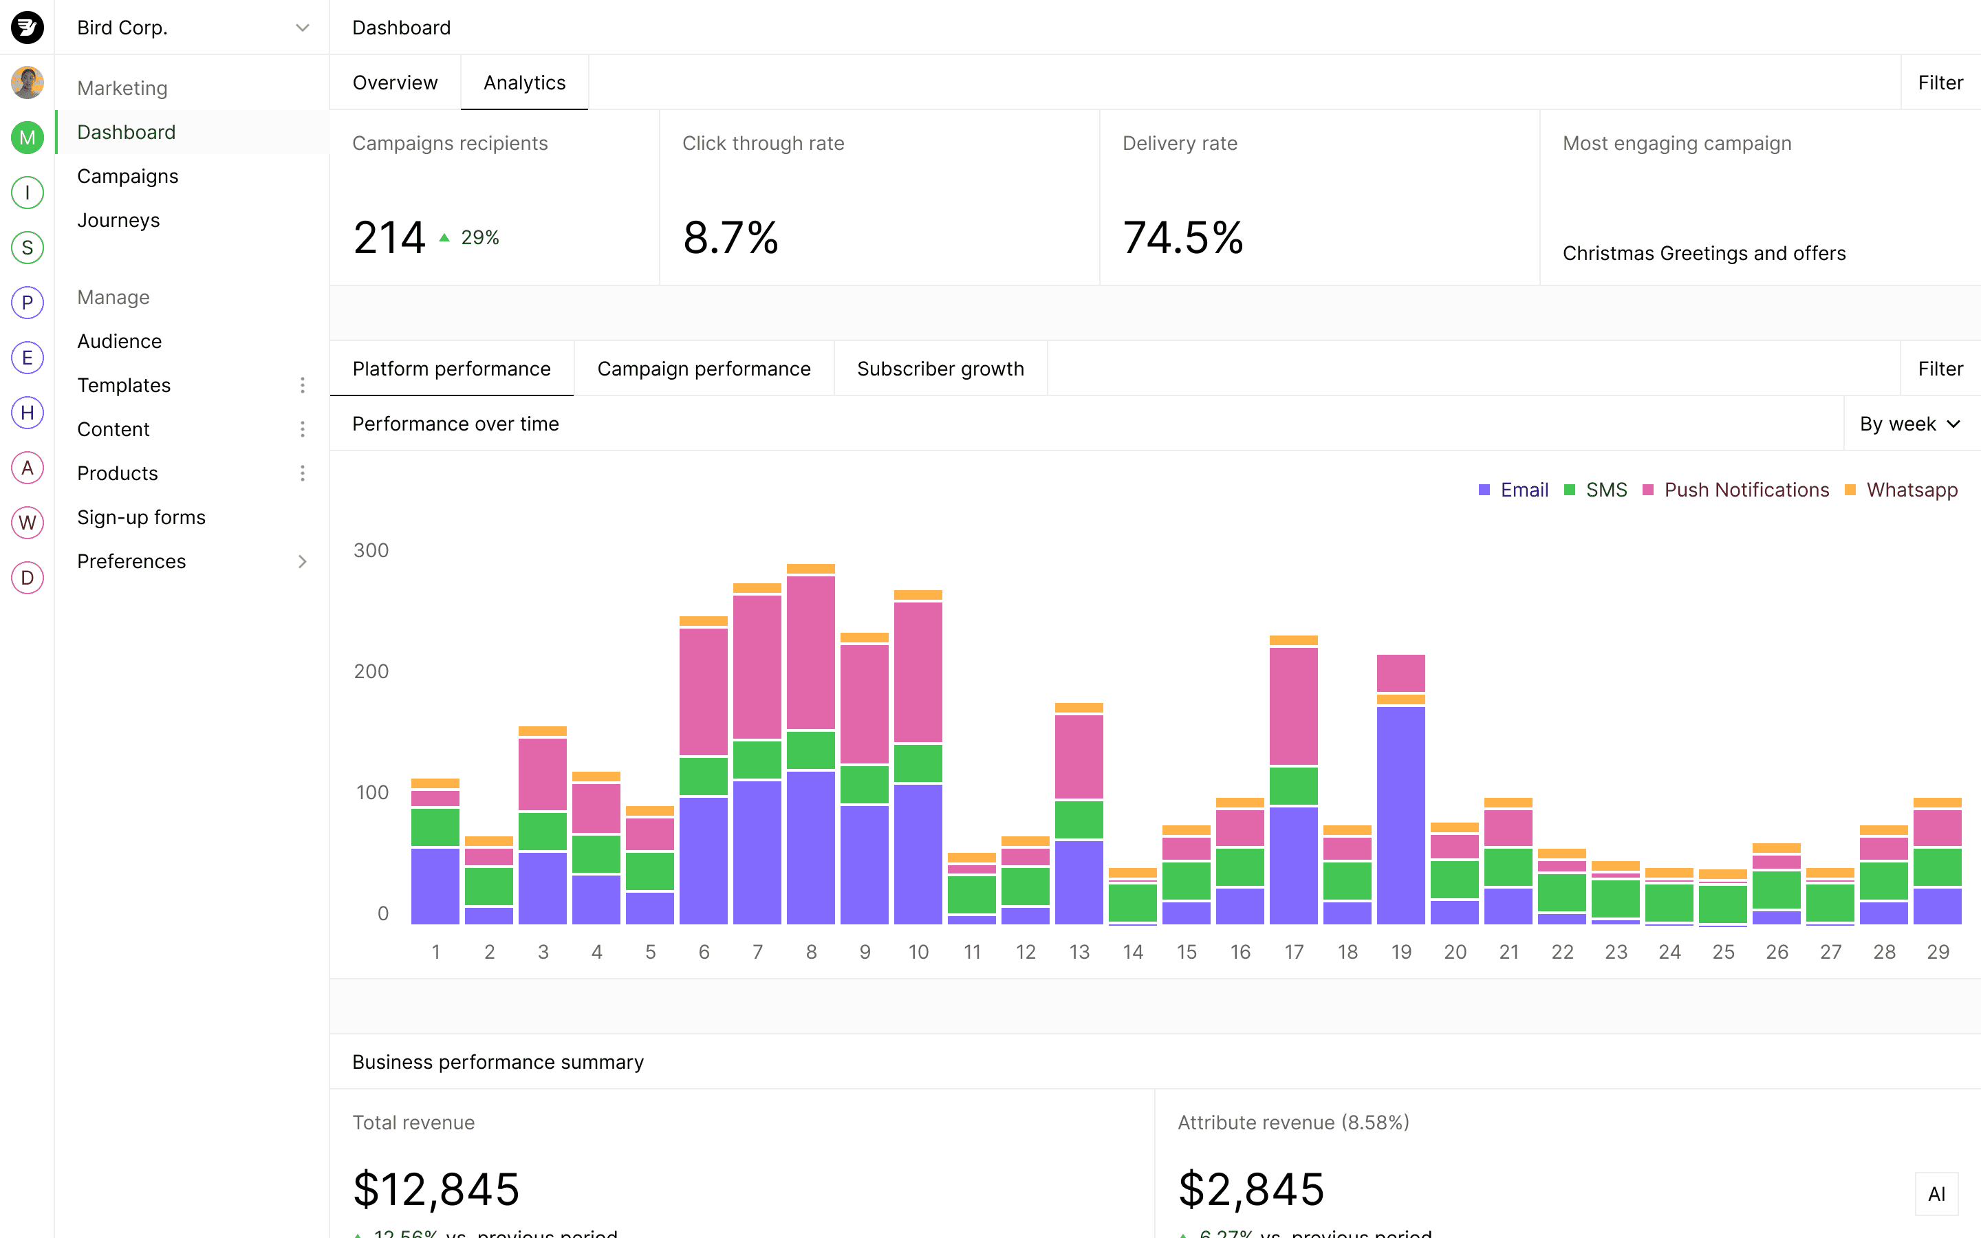1981x1238 pixels.
Task: Click the Journeys icon in sidebar
Action: point(118,219)
